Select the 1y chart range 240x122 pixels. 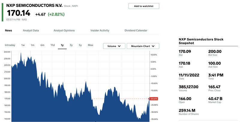coord(62,45)
